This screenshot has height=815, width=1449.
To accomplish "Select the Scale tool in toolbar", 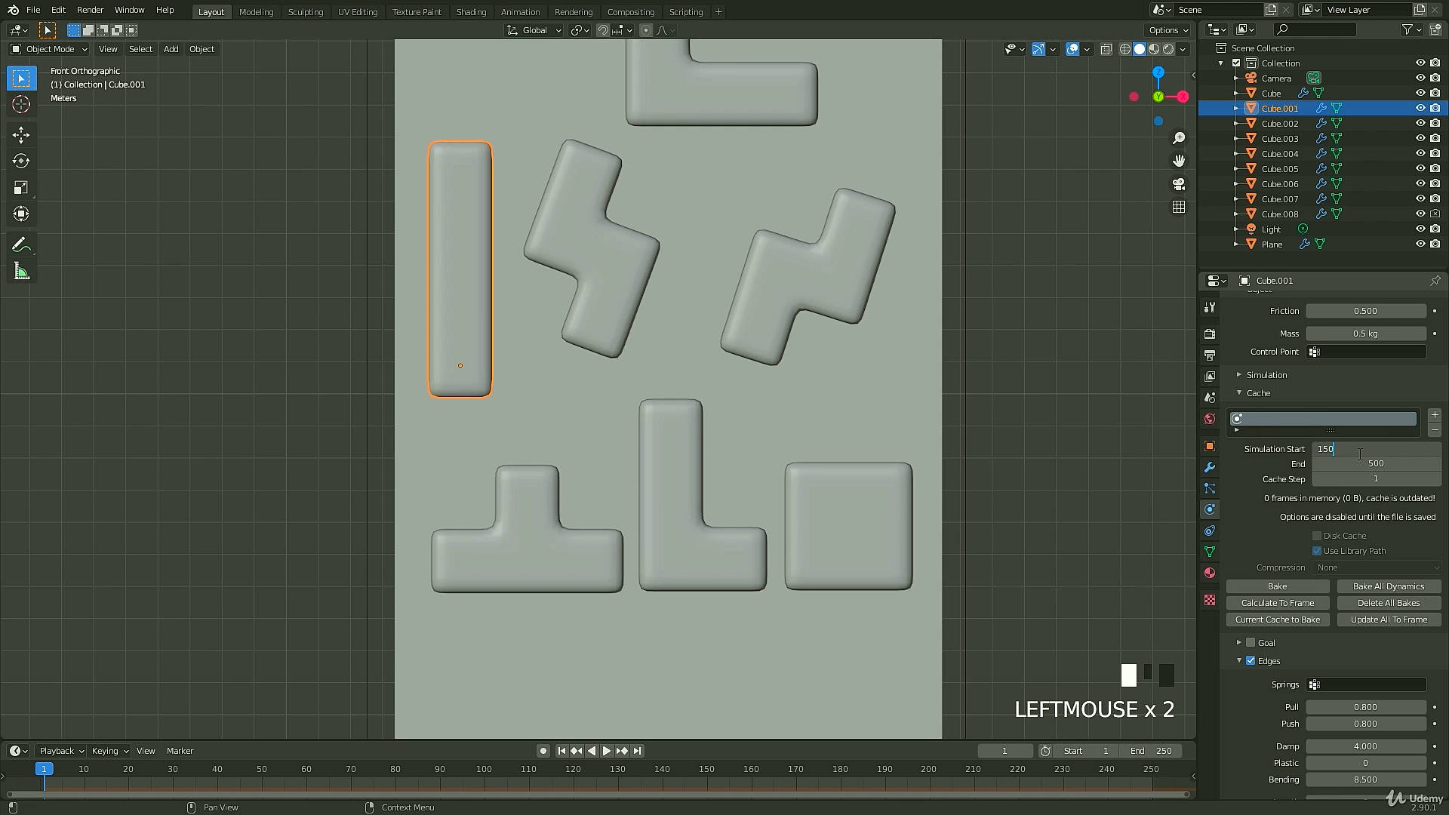I will tap(21, 188).
